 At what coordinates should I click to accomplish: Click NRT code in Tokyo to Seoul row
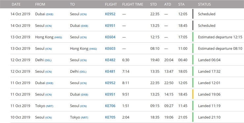[x=50, y=106]
